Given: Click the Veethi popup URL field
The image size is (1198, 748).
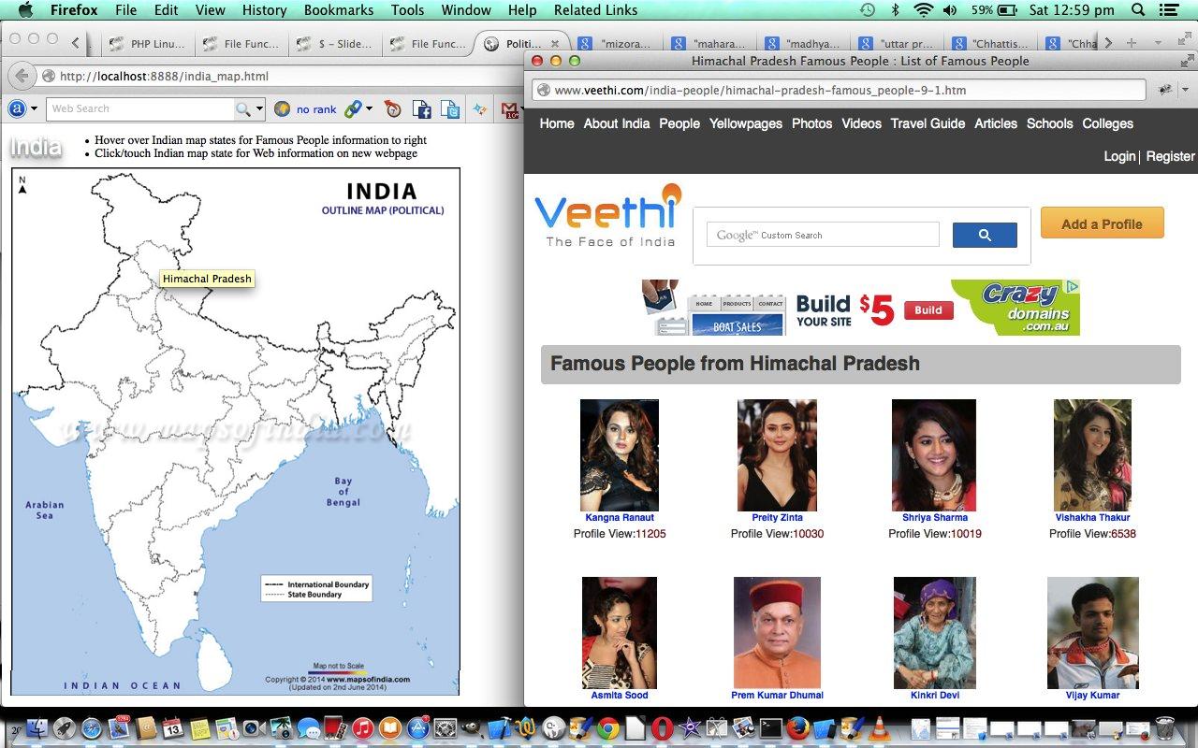Looking at the screenshot, I should tap(840, 91).
